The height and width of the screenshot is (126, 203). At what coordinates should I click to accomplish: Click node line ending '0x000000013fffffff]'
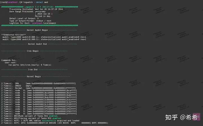point(39,114)
